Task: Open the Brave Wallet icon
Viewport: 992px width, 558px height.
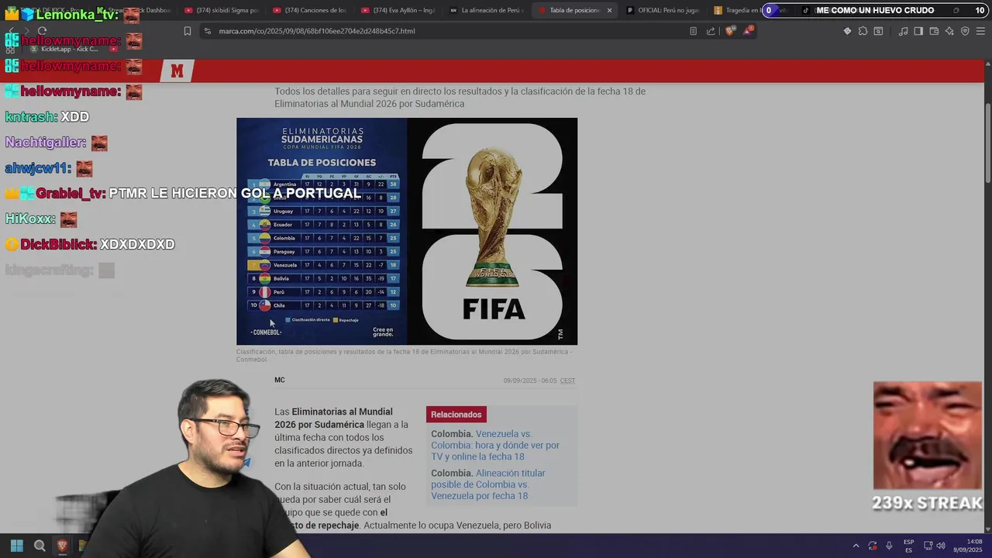Action: point(934,31)
